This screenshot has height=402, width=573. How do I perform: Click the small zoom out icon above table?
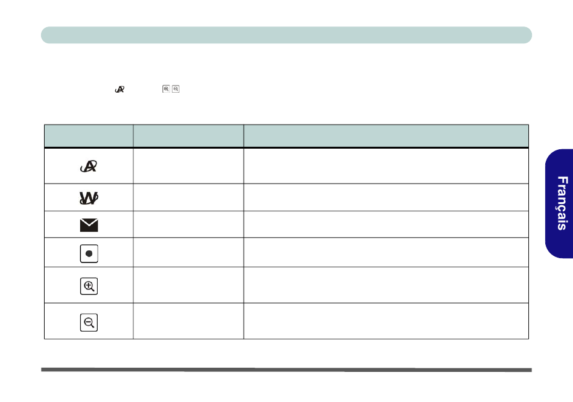(x=176, y=89)
